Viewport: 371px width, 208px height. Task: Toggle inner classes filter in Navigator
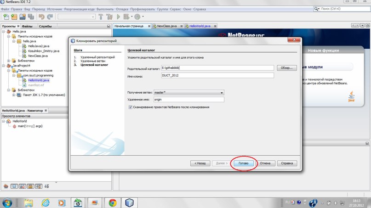coord(39,186)
